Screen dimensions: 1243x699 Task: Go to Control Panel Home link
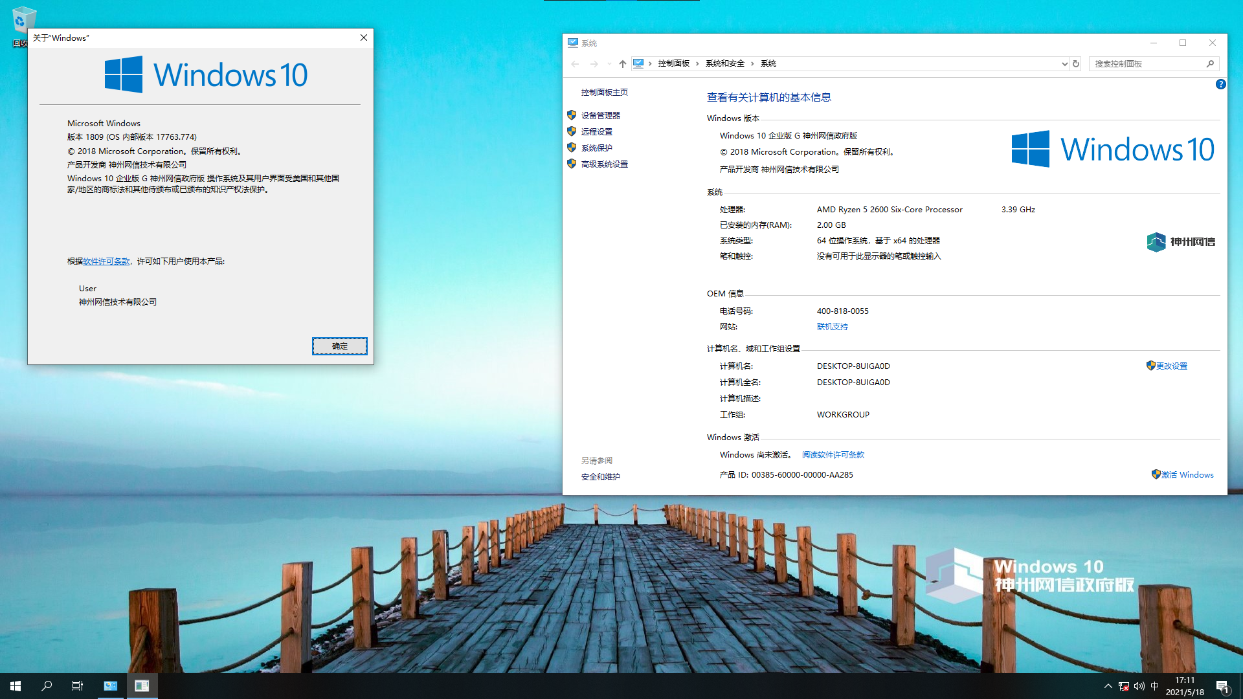pos(604,92)
